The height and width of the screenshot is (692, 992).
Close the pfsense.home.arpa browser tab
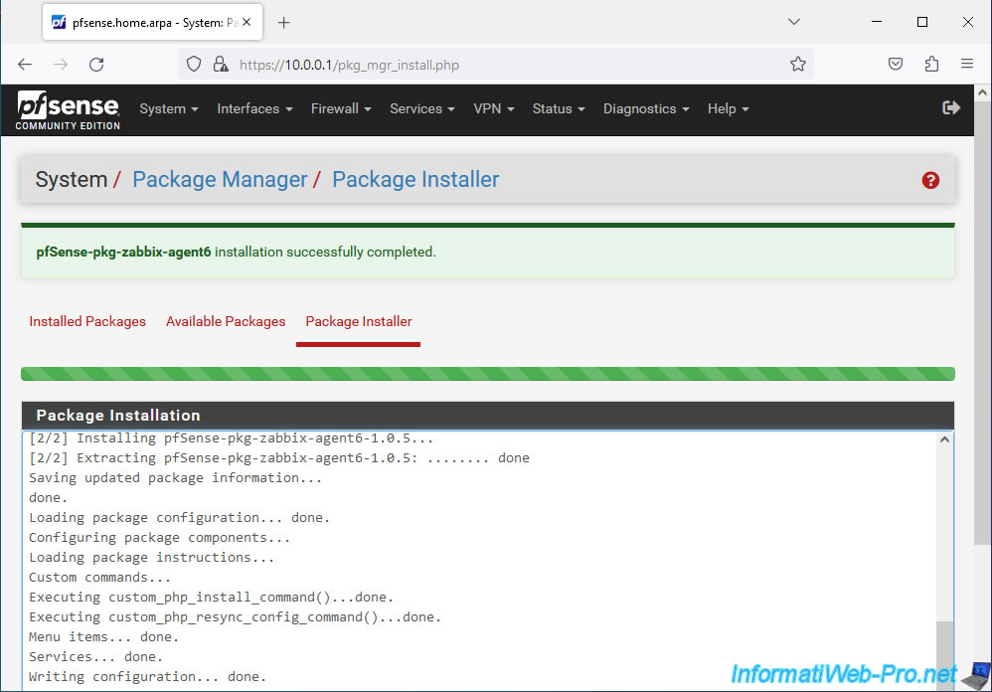(247, 22)
